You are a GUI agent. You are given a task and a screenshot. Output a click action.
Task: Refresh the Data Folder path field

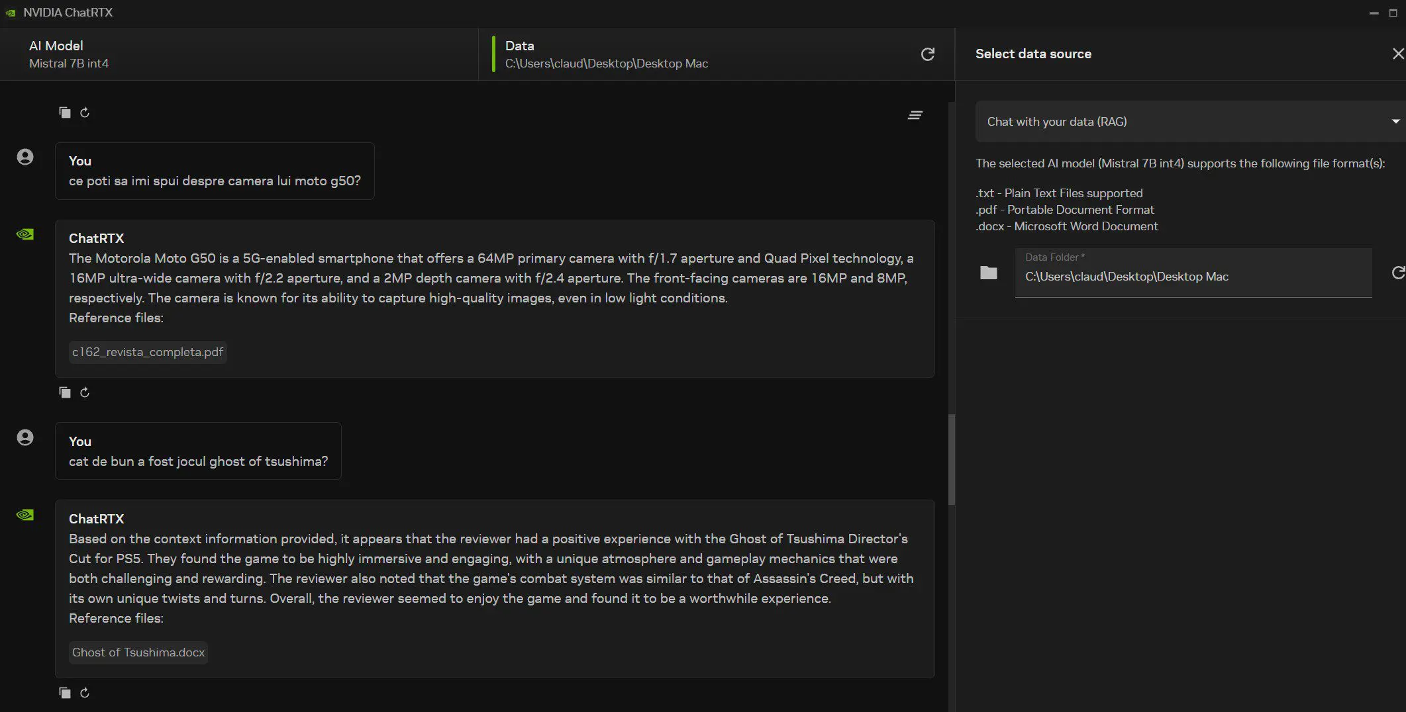[x=1398, y=273]
